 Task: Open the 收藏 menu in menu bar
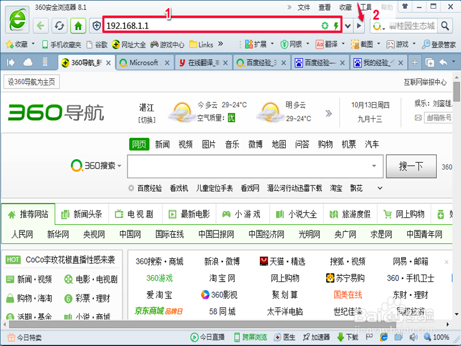coord(345,7)
